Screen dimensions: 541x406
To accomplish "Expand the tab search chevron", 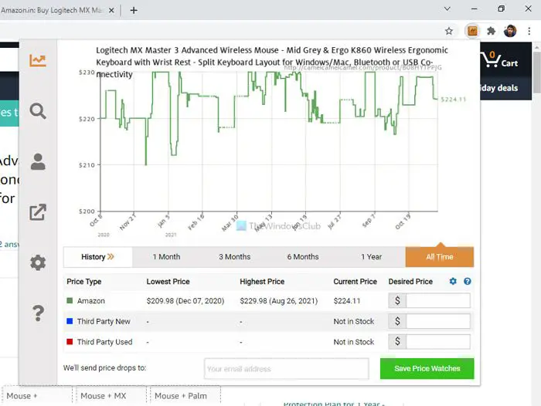I will point(447,8).
